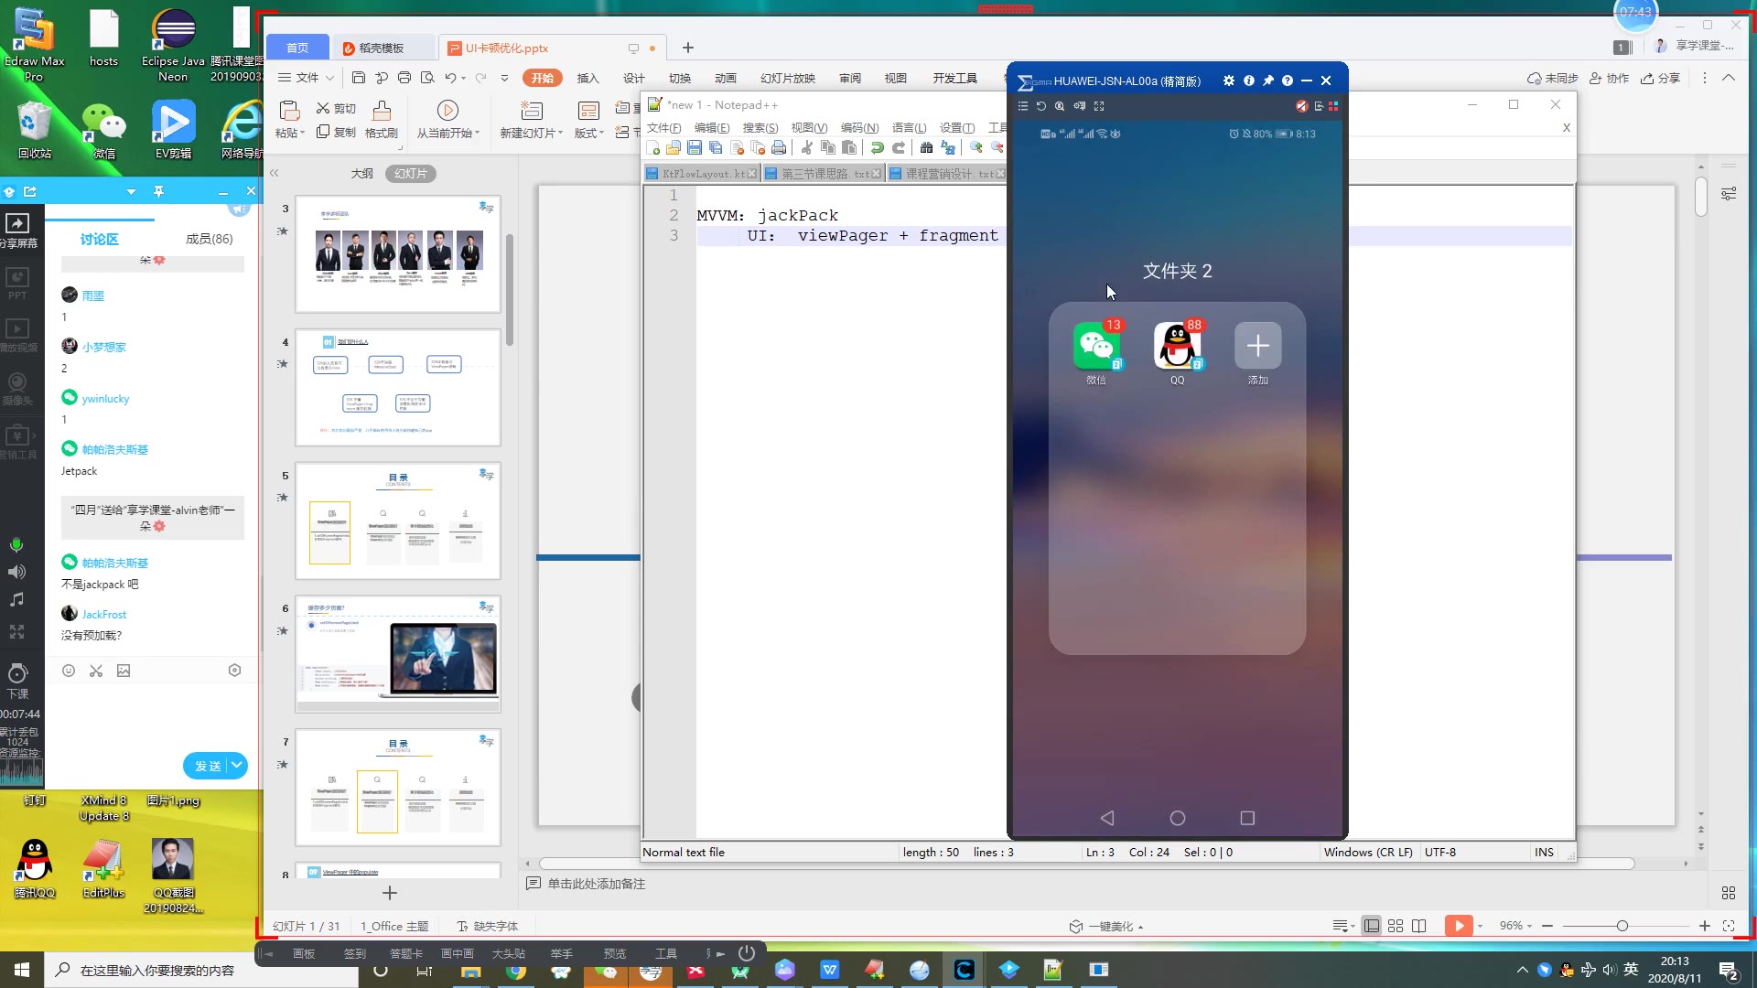This screenshot has height=988, width=1757.
Task: Click the pin icon in HUAWEI mirror titlebar
Action: click(x=1268, y=81)
